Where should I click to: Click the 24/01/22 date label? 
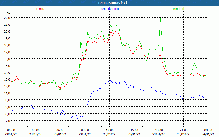(x=208, y=134)
